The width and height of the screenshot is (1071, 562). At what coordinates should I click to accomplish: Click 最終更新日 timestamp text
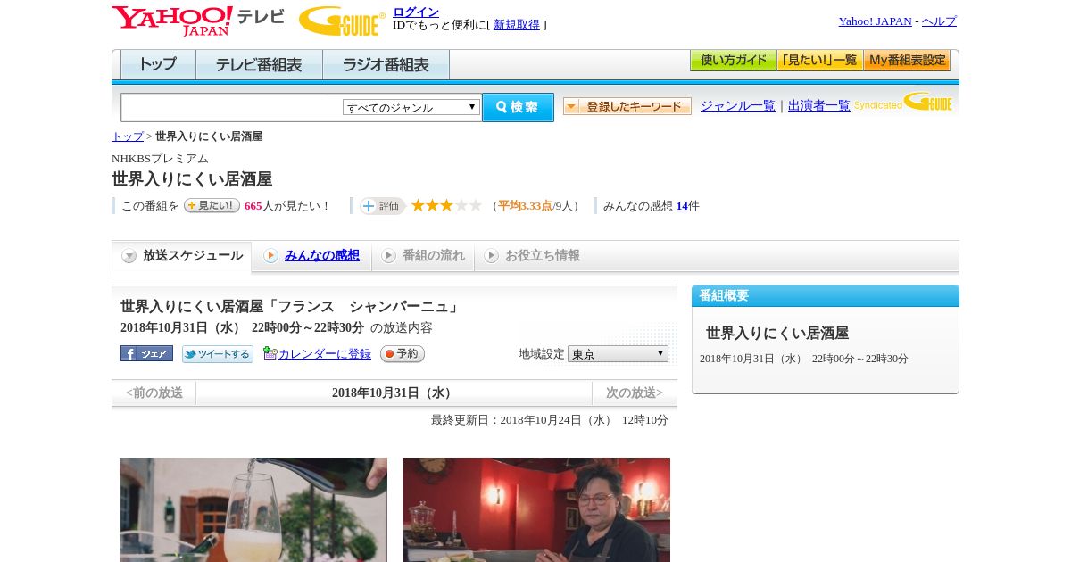pos(550,420)
